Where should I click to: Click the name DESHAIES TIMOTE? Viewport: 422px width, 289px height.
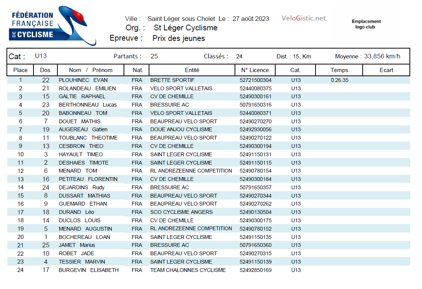point(84,163)
